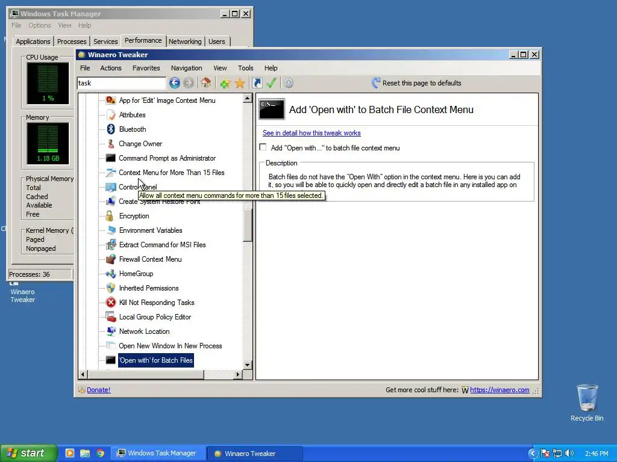This screenshot has height=462, width=617.
Task: Click the Kill Not Responding Tasks red icon
Action: click(111, 303)
